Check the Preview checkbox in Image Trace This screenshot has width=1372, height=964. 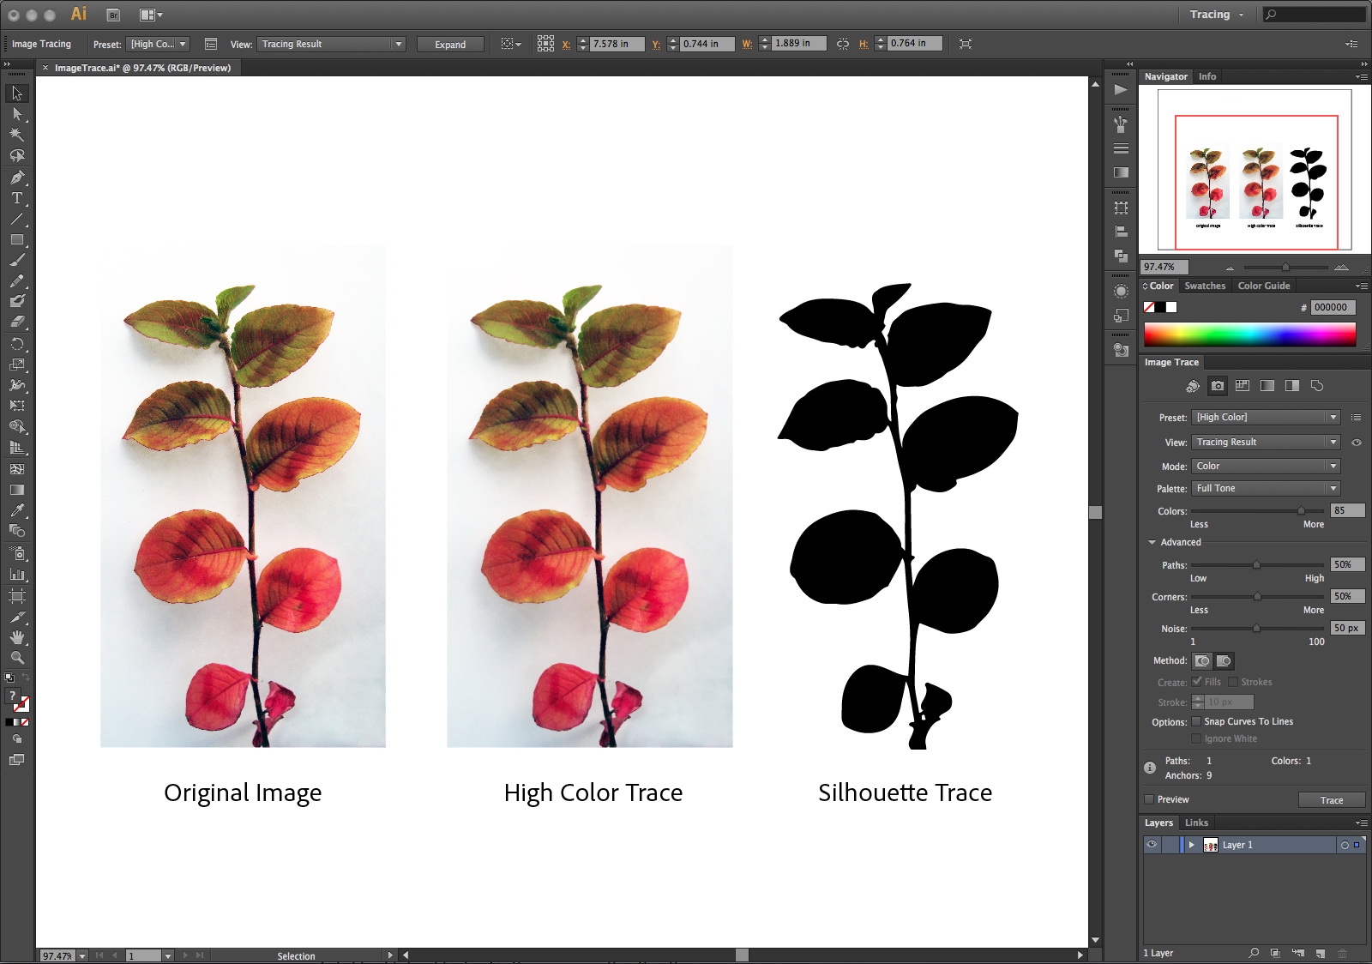pyautogui.click(x=1149, y=799)
